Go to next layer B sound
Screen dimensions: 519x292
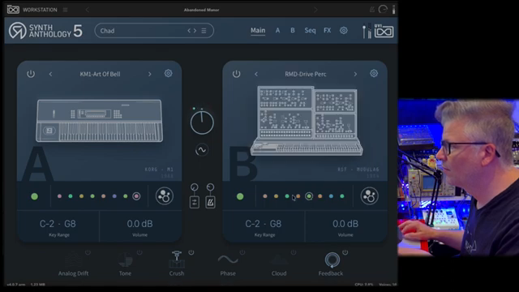tap(355, 74)
